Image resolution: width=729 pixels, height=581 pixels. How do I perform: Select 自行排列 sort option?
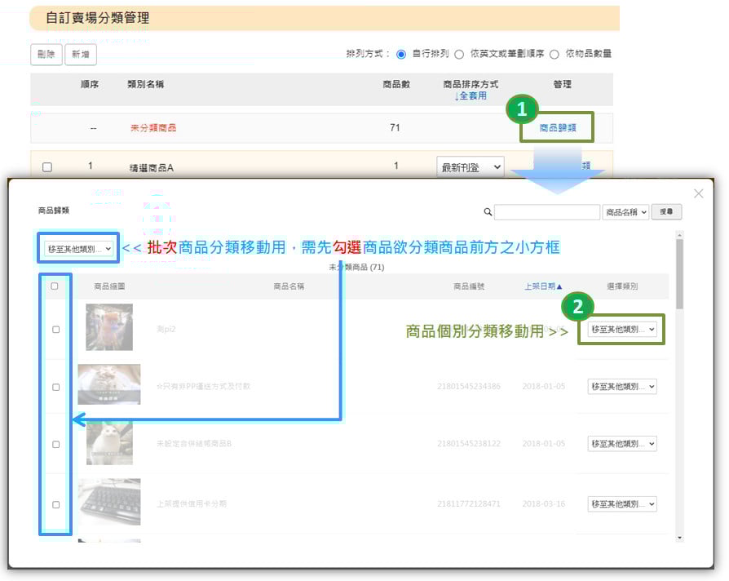click(401, 55)
